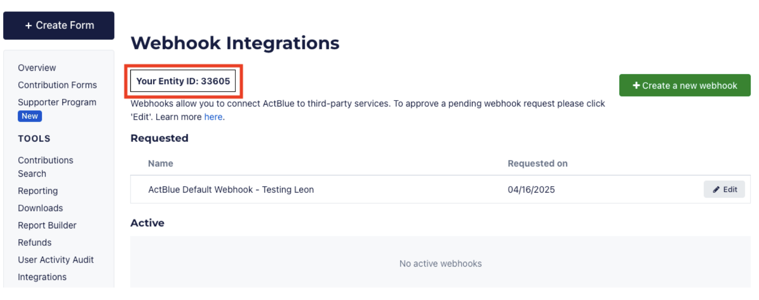Open User Activity Audit
The height and width of the screenshot is (300, 759).
click(56, 260)
